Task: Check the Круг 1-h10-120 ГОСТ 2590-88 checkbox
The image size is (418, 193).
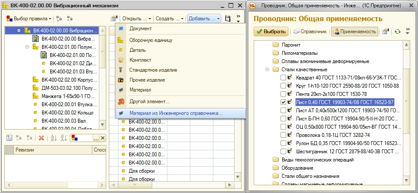Action: (284, 86)
